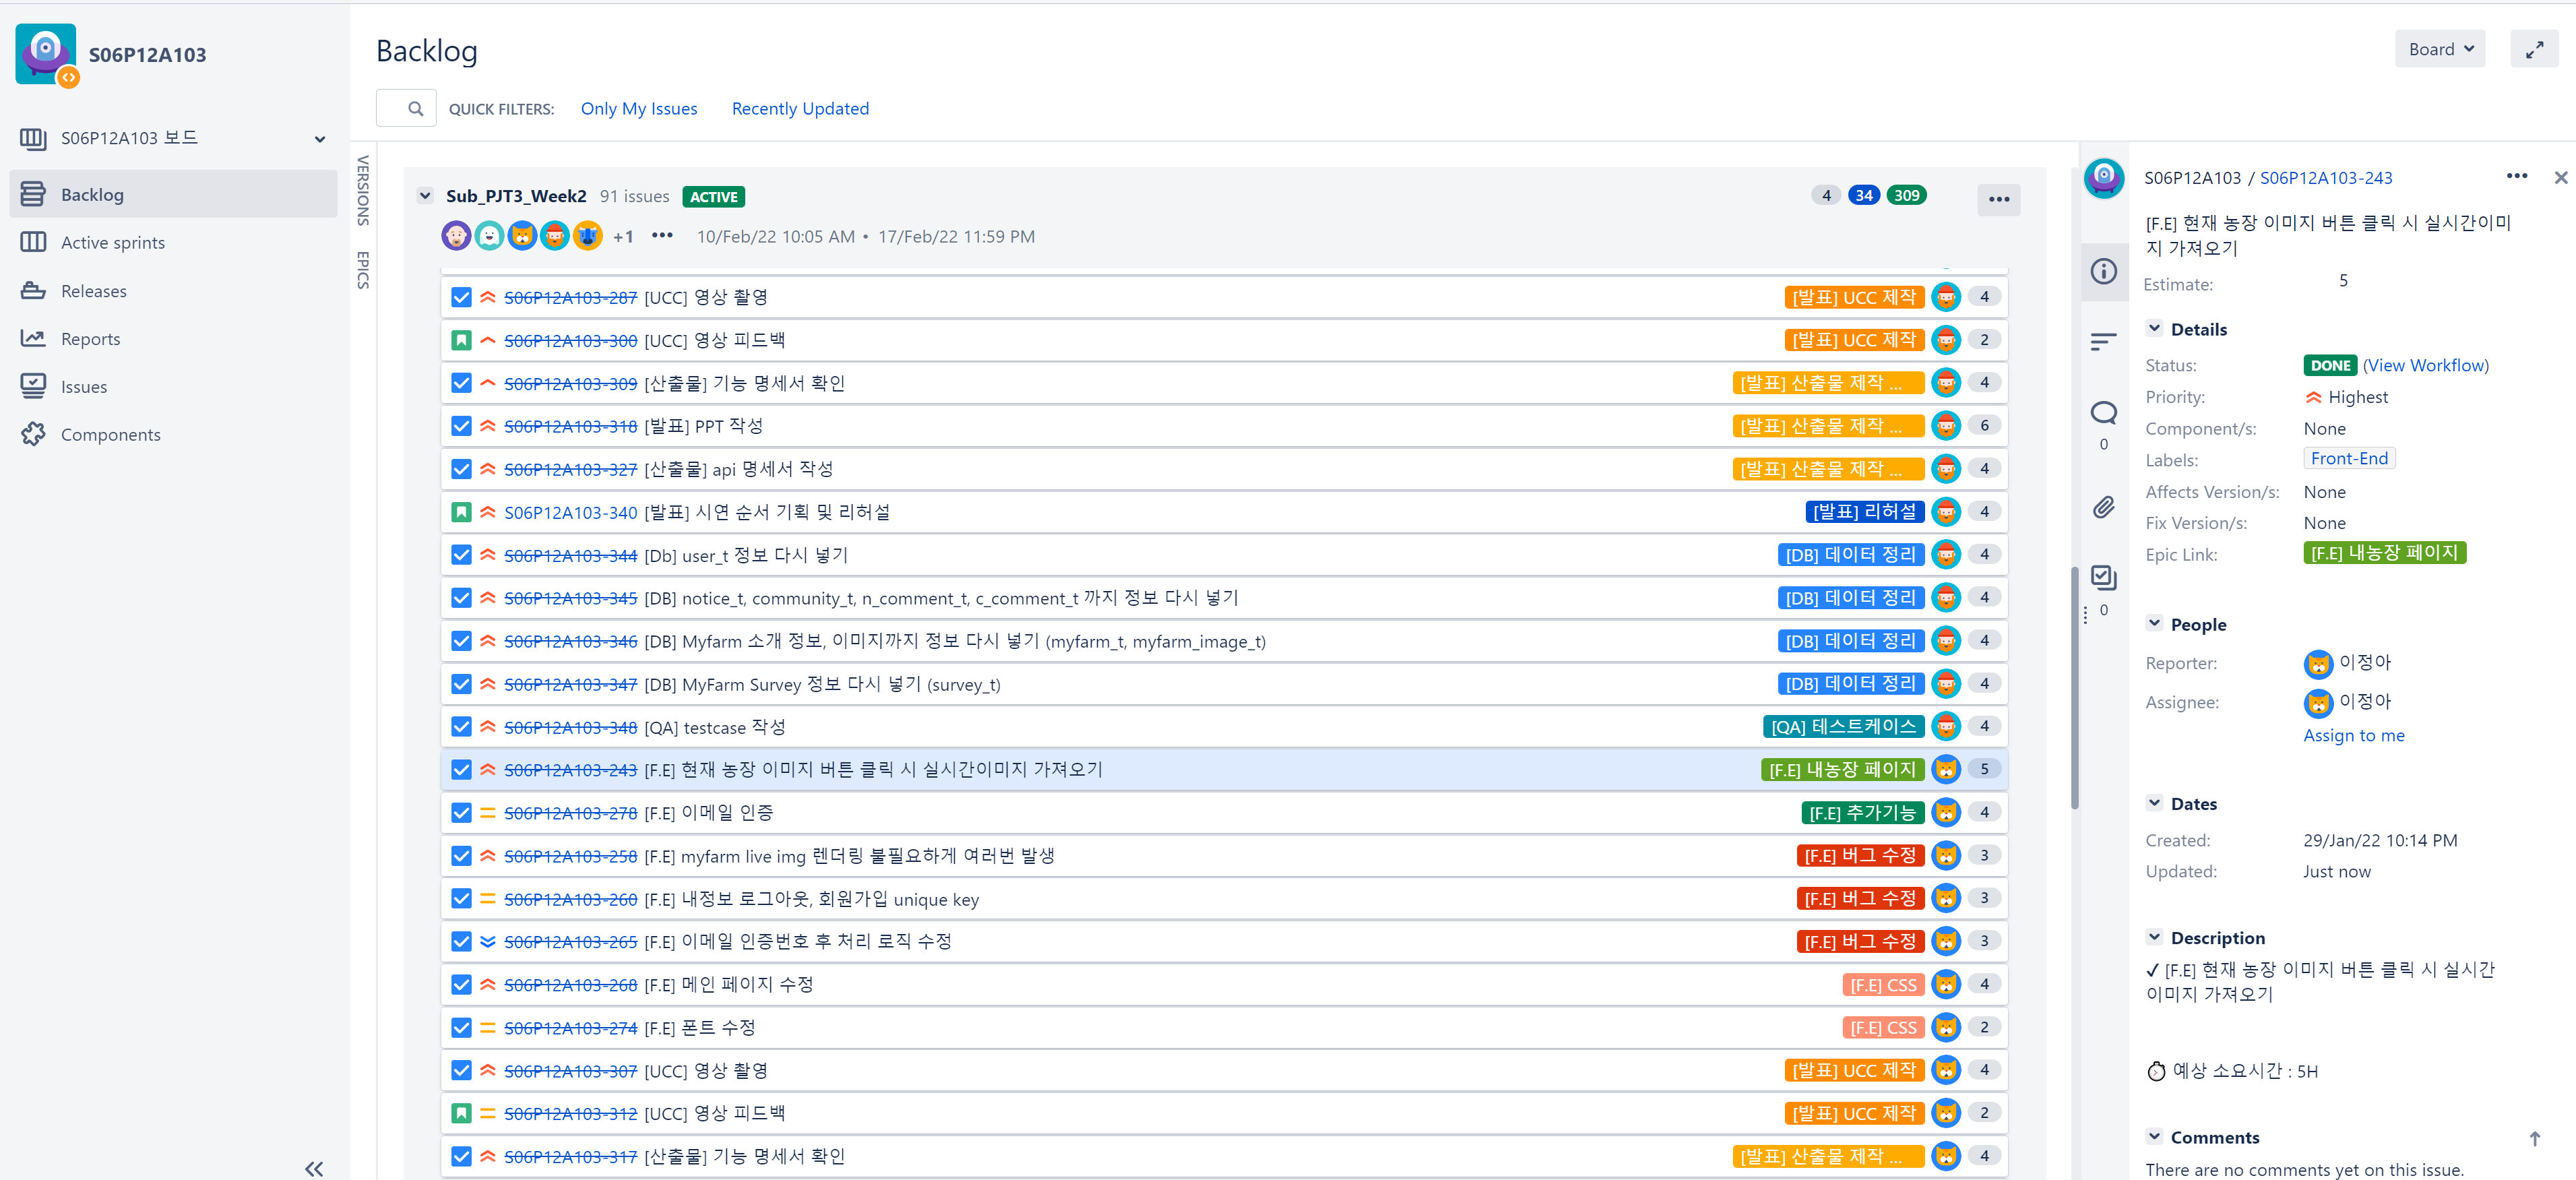2576x1180 pixels.
Task: Collapse the Dates section
Action: 2154,803
